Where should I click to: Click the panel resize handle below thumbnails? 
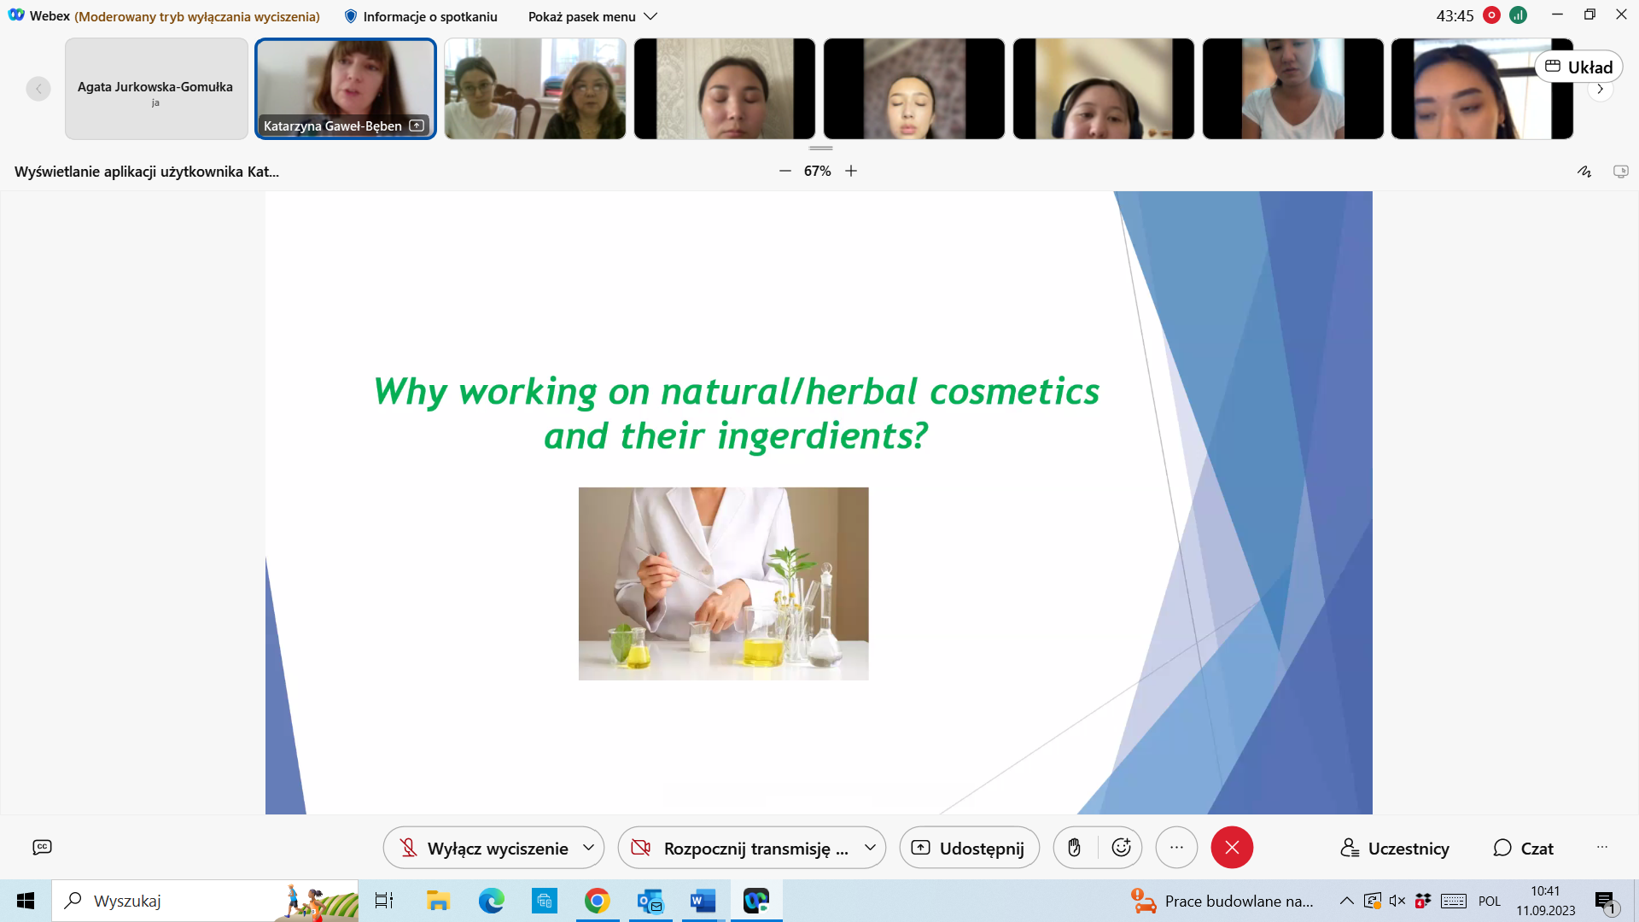[x=820, y=149]
